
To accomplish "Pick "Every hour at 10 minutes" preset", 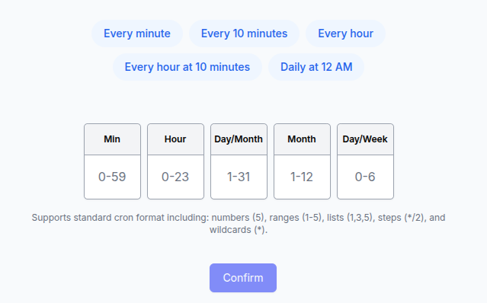I will (187, 67).
